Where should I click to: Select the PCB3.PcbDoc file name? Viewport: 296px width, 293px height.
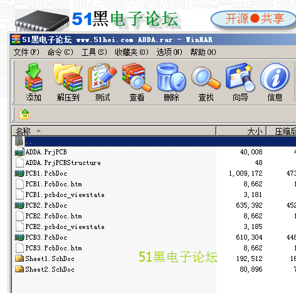pos(46,237)
